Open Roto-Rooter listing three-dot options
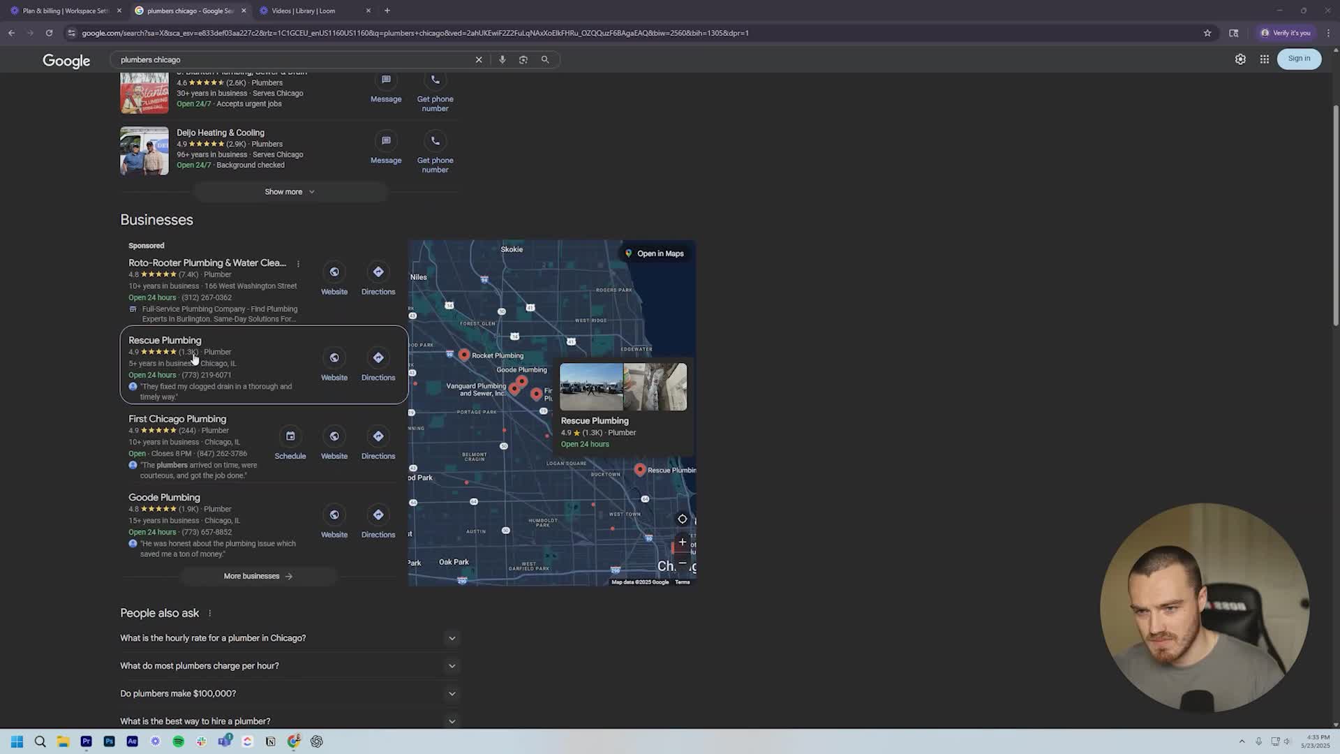The width and height of the screenshot is (1340, 754). click(298, 264)
